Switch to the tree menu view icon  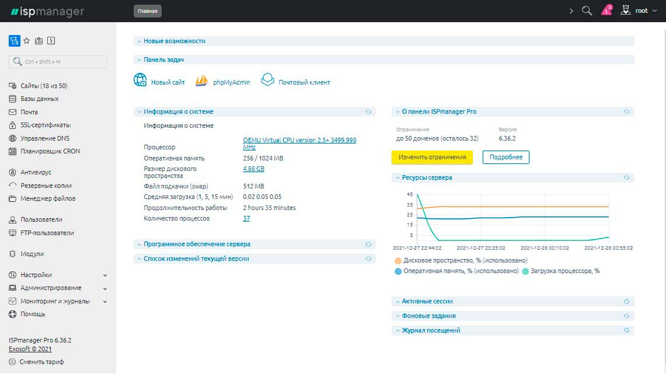coord(14,41)
